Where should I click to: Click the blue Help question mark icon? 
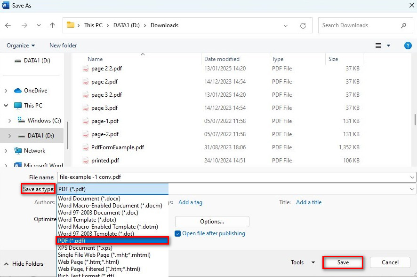[x=408, y=46]
